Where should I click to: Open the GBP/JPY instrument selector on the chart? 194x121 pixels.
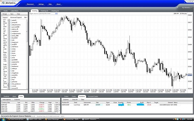(176, 14)
